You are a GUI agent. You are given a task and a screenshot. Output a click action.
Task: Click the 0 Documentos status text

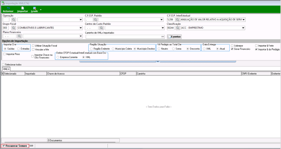tap(55, 141)
